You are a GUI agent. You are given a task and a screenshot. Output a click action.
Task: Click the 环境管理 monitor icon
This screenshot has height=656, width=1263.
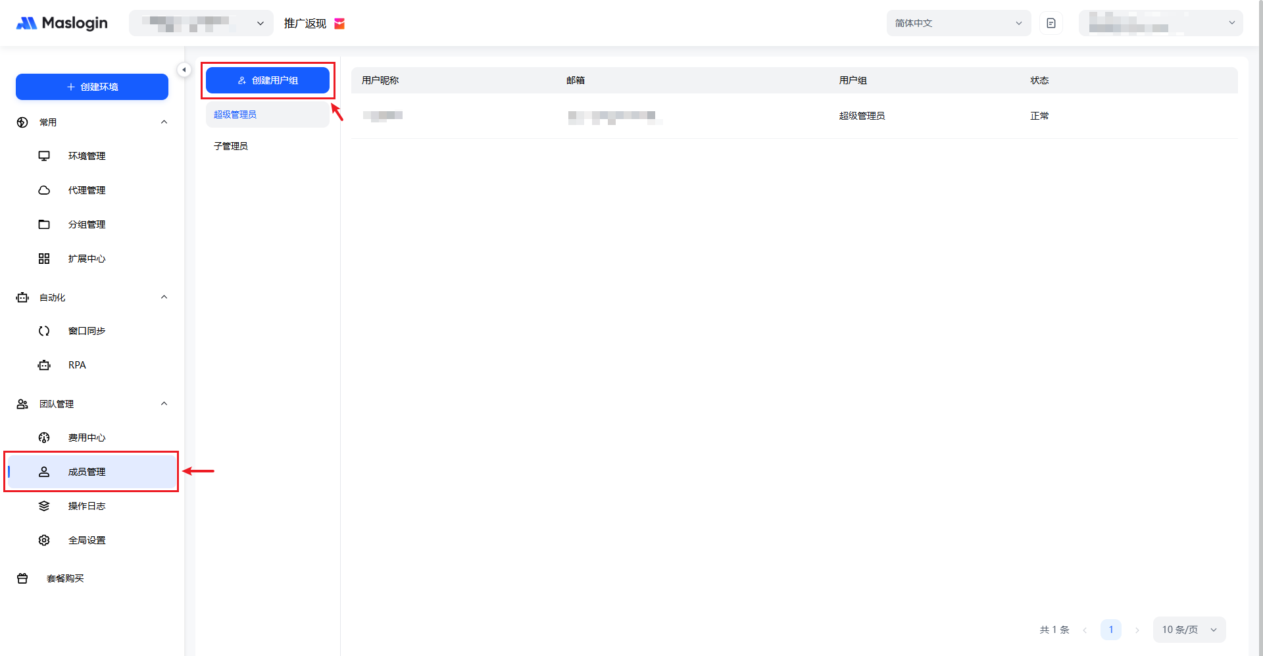[x=44, y=156]
